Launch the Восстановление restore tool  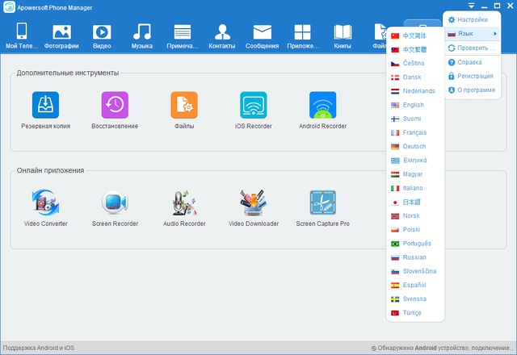tap(115, 106)
